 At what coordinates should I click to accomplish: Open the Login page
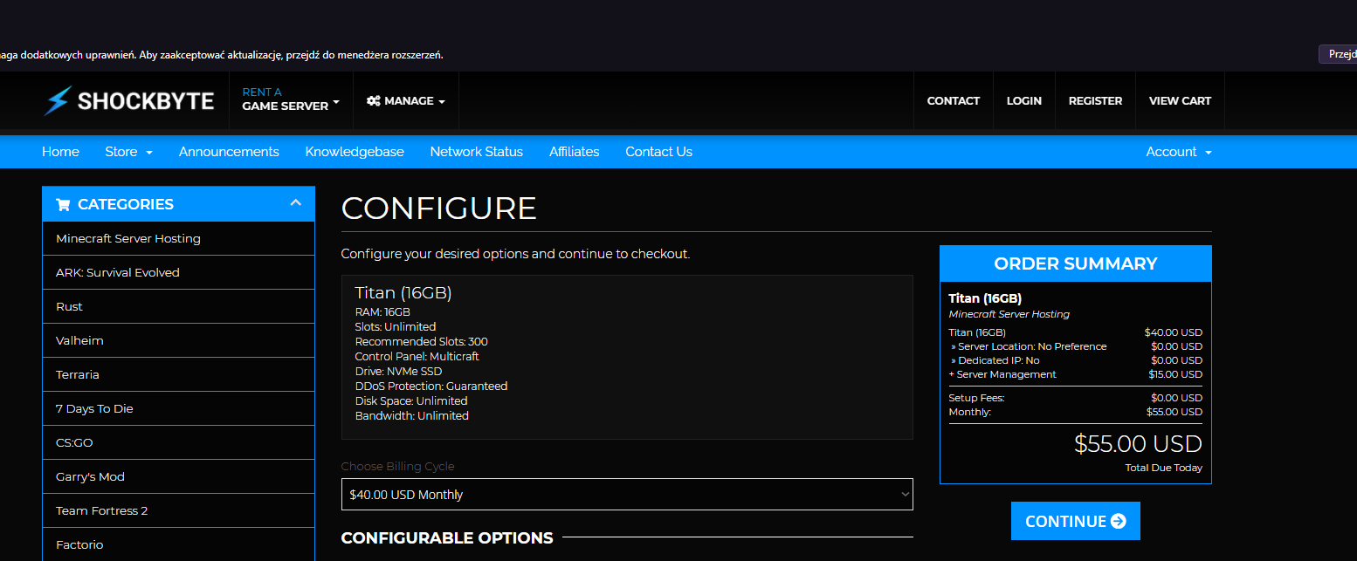[x=1023, y=101]
